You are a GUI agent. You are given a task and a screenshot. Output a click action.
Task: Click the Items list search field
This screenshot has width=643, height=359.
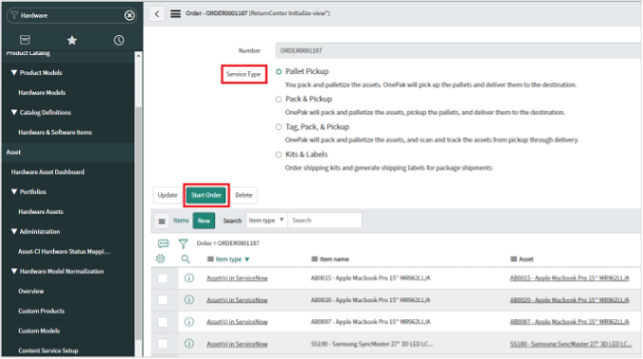(324, 220)
